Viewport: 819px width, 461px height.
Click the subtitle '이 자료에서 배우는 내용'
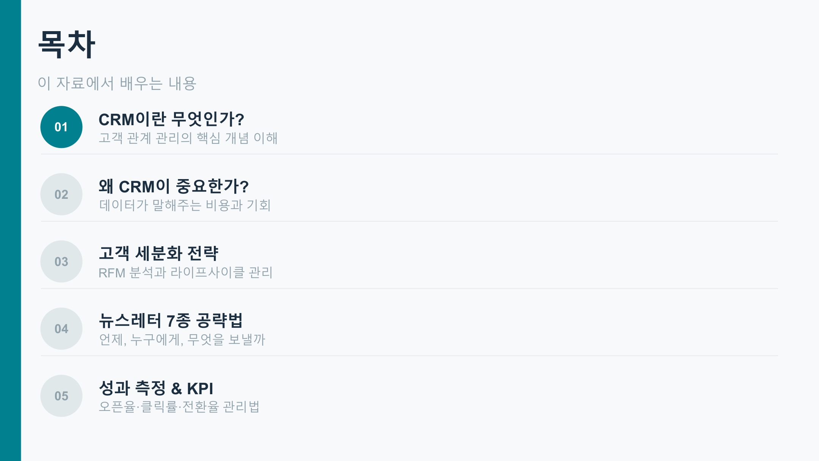tap(117, 83)
